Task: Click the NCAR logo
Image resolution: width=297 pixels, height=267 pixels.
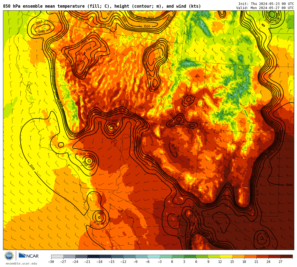Action: (x=29, y=256)
